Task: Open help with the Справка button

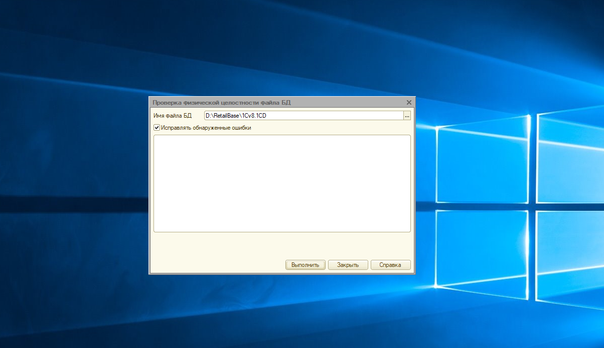Action: click(391, 265)
